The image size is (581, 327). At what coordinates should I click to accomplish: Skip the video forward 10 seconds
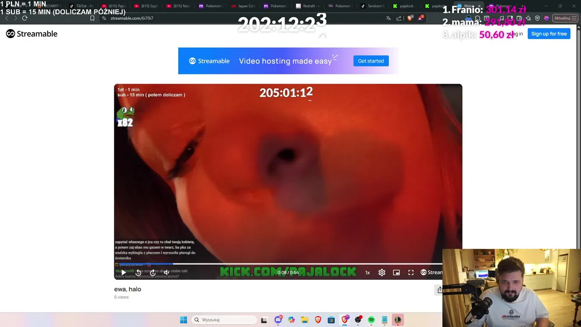[153, 272]
